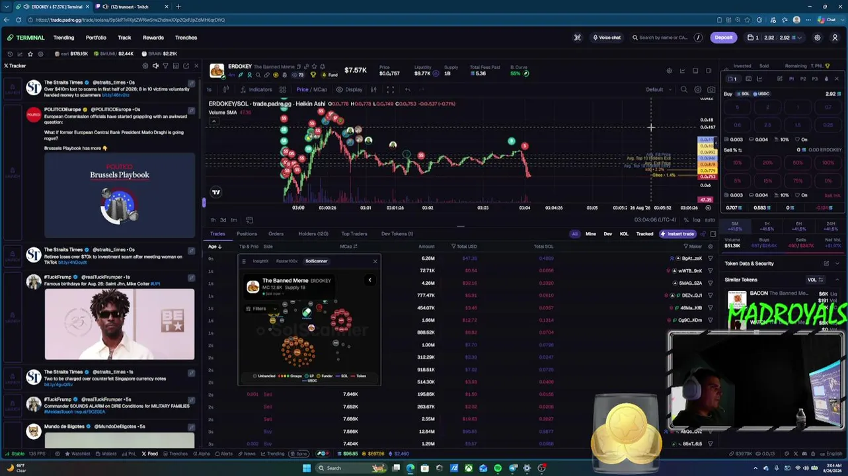The width and height of the screenshot is (848, 476).
Task: Toggle percent scale on the chart
Action: [x=686, y=220]
